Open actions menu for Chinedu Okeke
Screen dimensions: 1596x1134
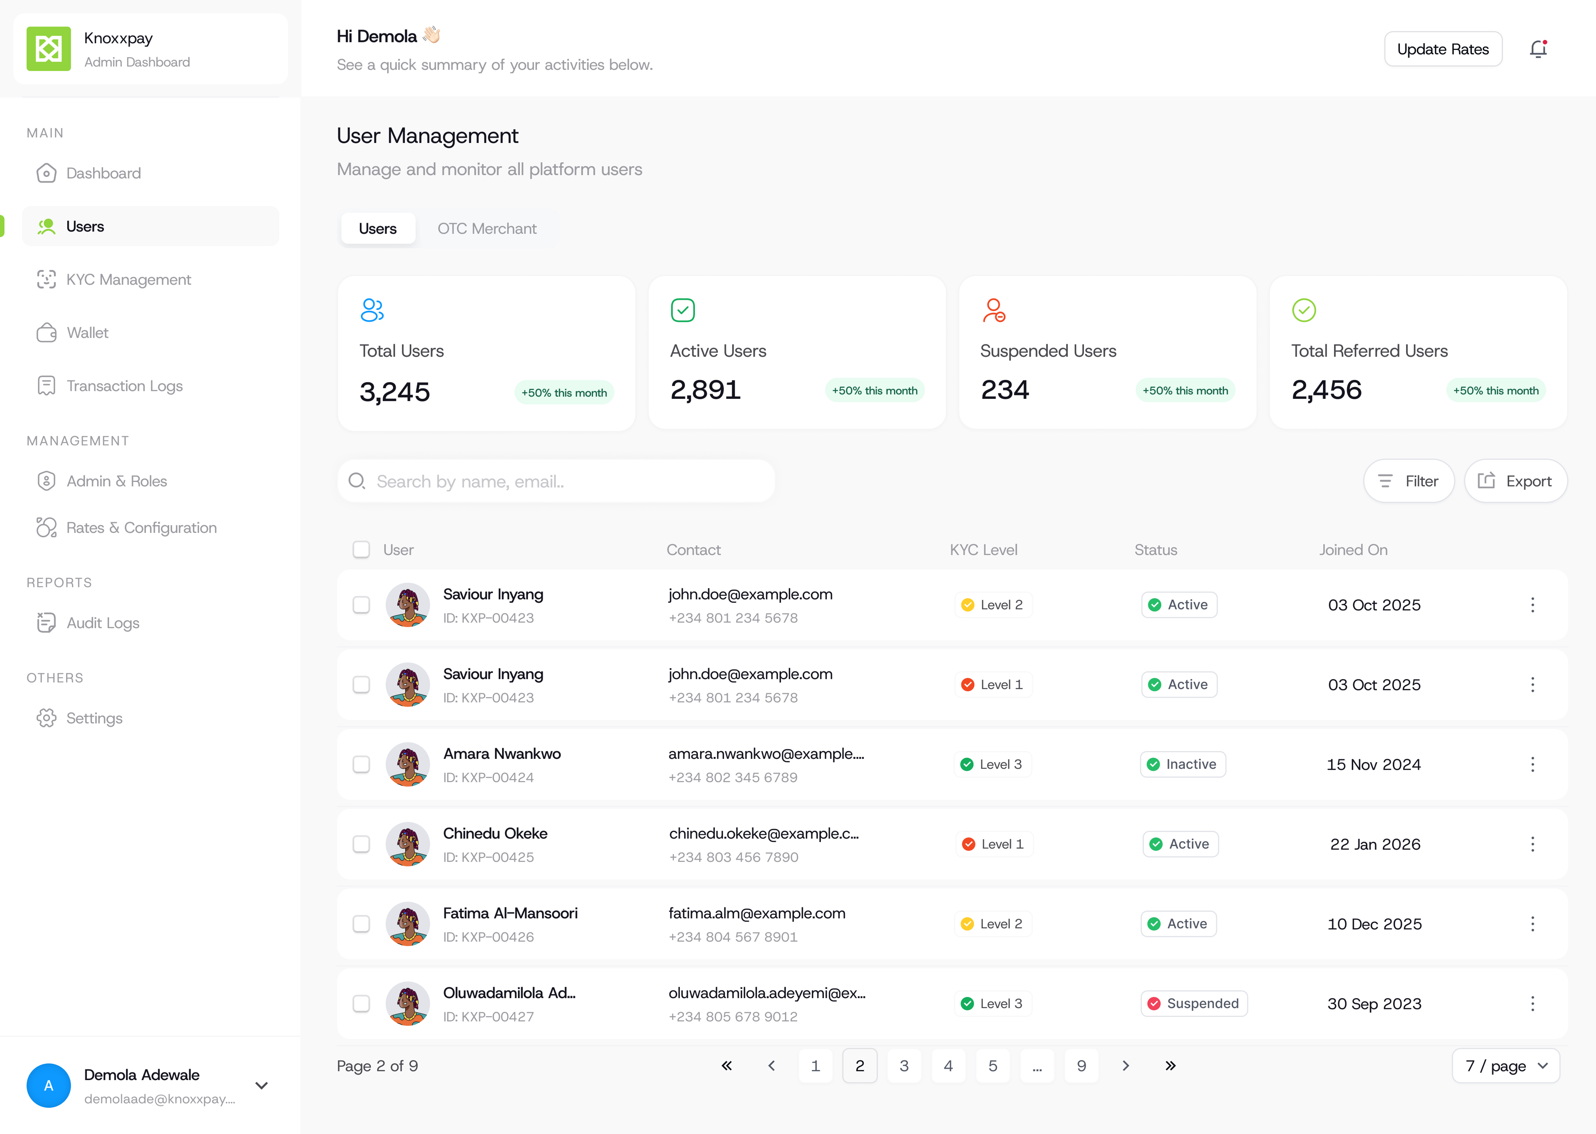point(1532,844)
